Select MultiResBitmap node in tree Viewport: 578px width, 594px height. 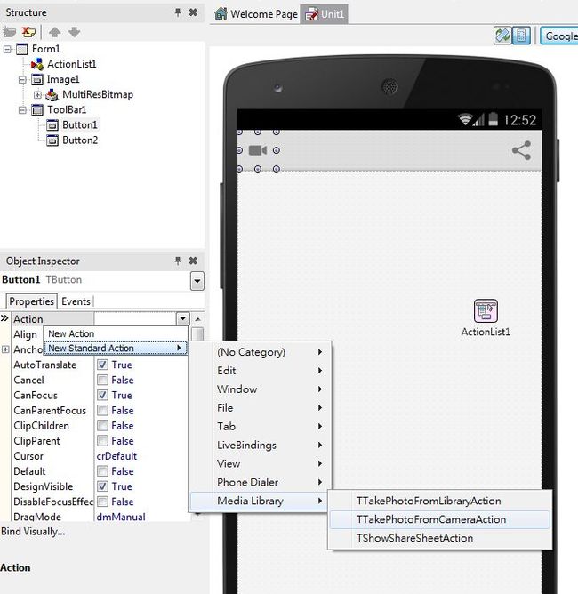tap(98, 94)
